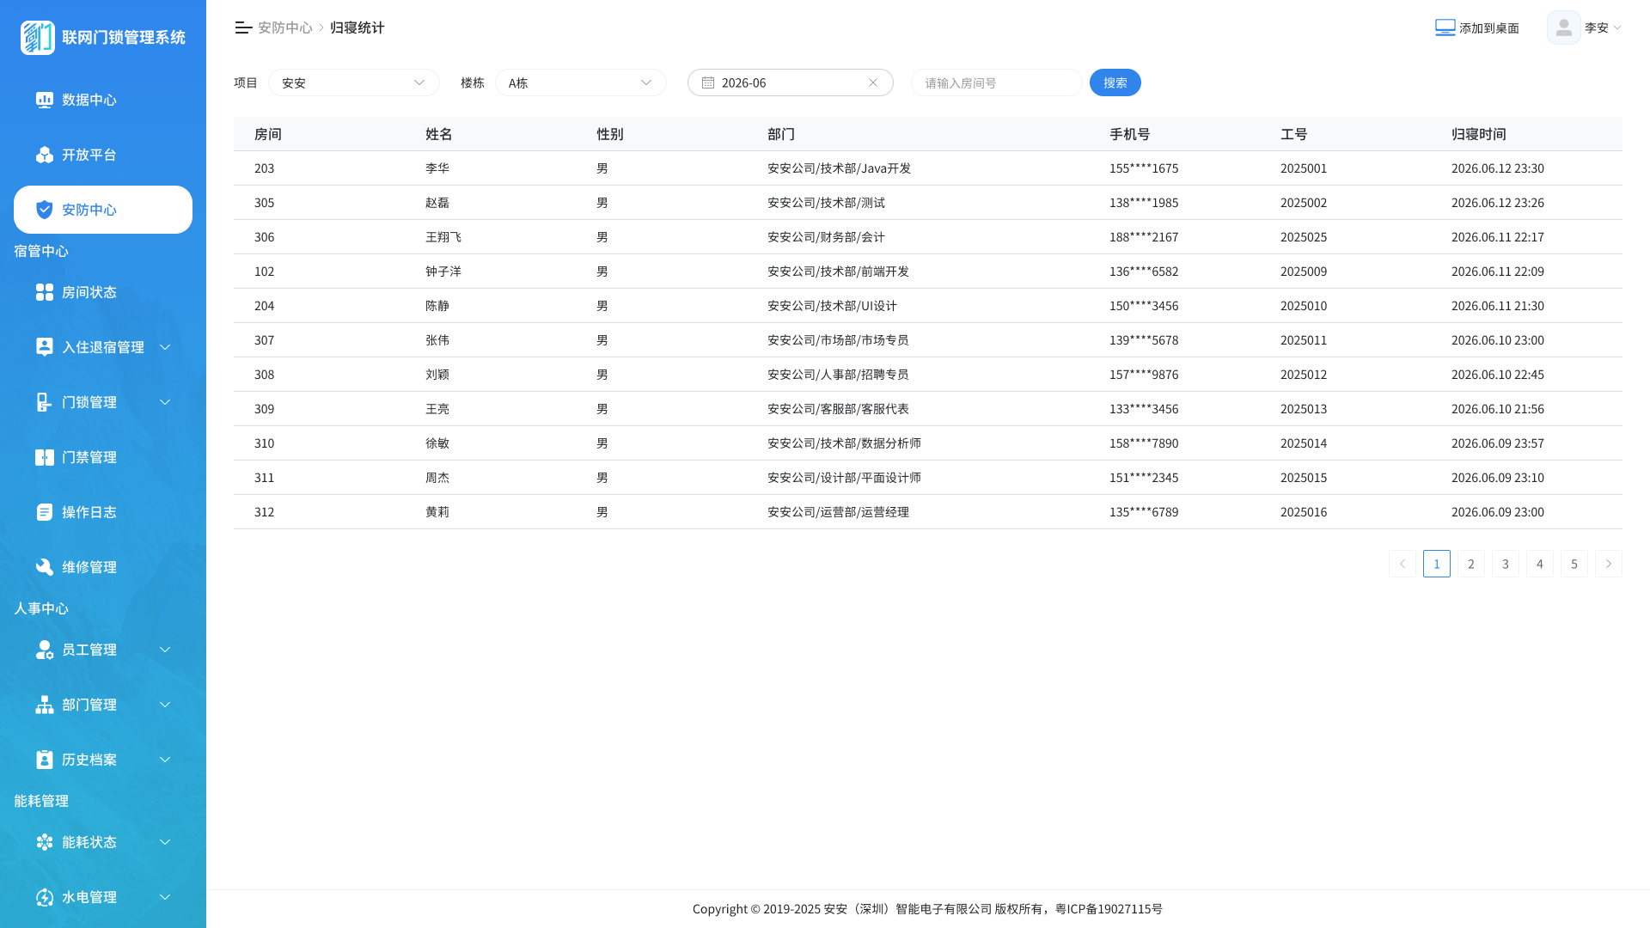
Task: Click the app logo icon
Action: pos(37,37)
